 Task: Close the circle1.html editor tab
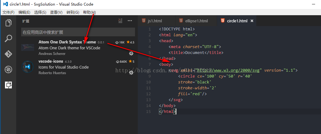click(252, 21)
